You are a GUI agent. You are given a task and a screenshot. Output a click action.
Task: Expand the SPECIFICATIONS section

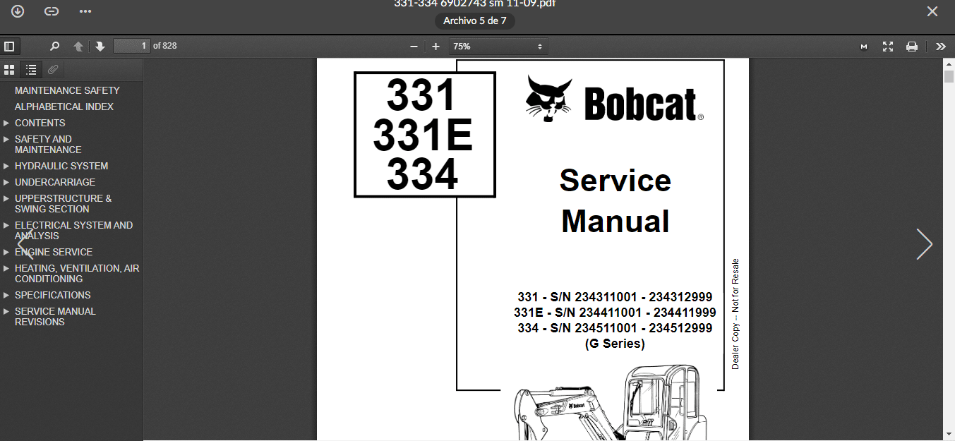(6, 295)
